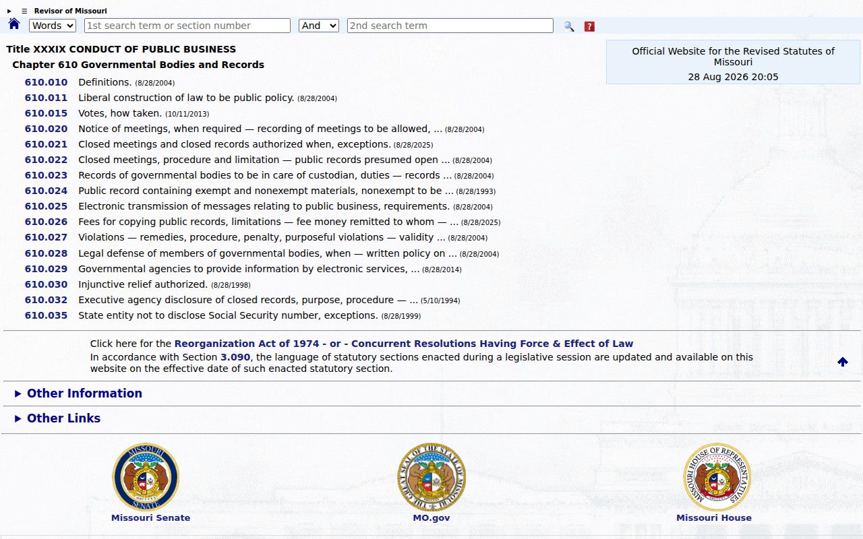This screenshot has height=539, width=863.
Task: Open the Words search-type dropdown
Action: 53,26
